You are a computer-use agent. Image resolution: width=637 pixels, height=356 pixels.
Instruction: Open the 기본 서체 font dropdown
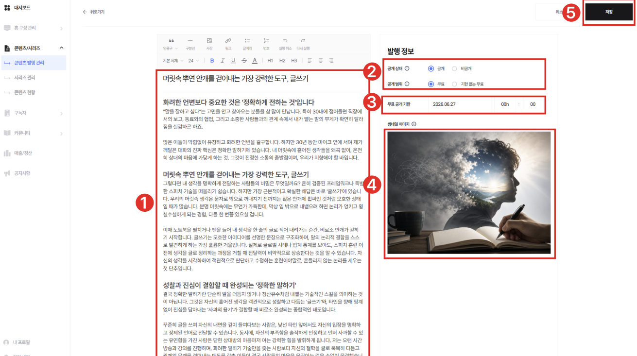click(x=173, y=61)
